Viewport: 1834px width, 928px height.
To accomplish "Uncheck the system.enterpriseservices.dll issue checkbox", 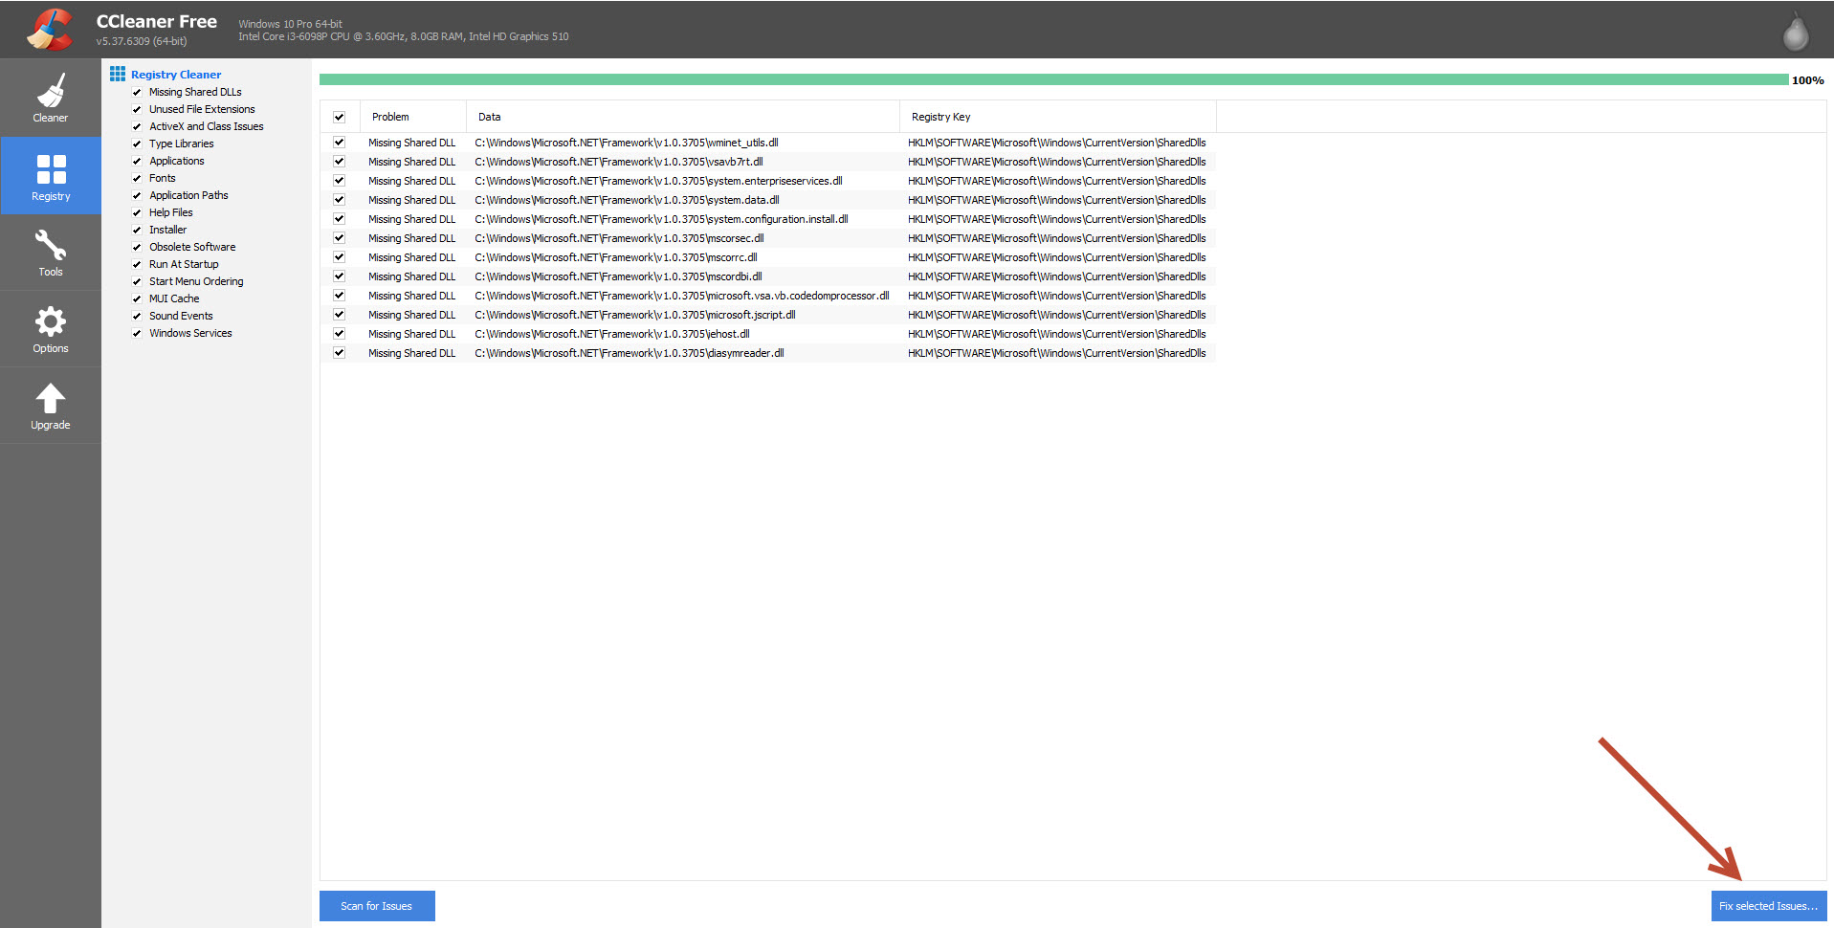I will pyautogui.click(x=339, y=181).
